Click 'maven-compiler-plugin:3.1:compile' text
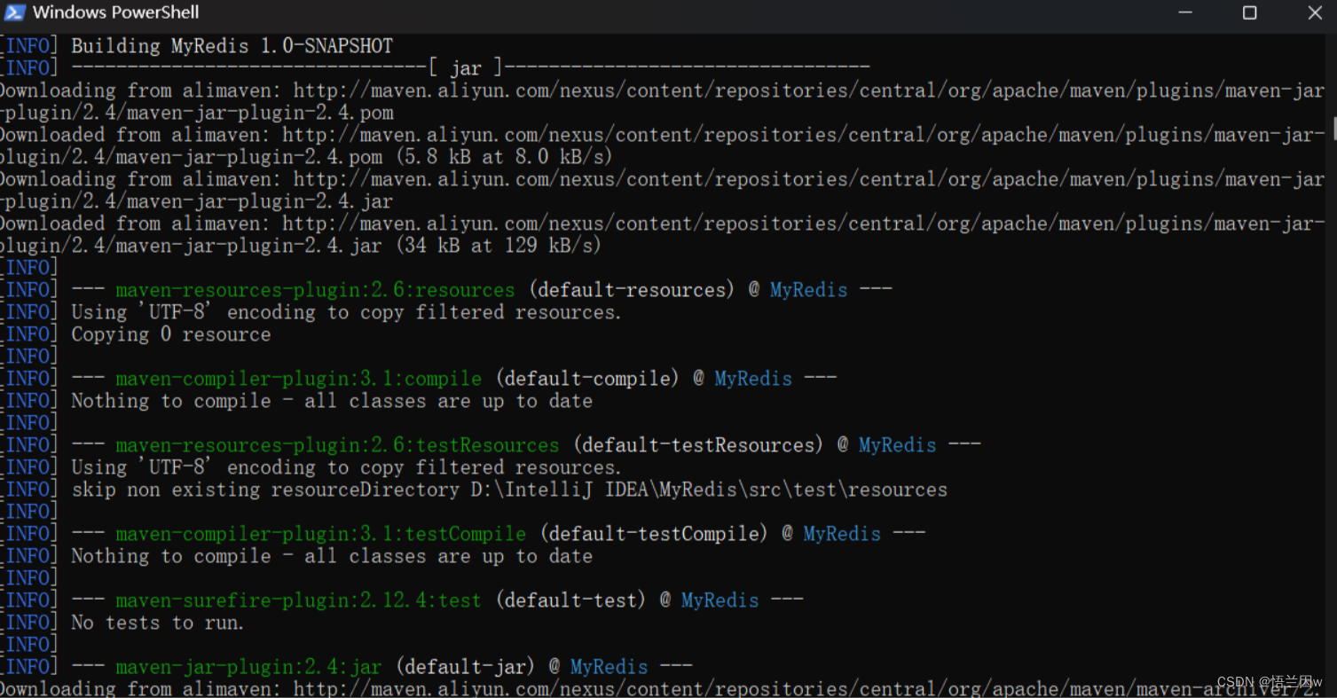 [298, 379]
